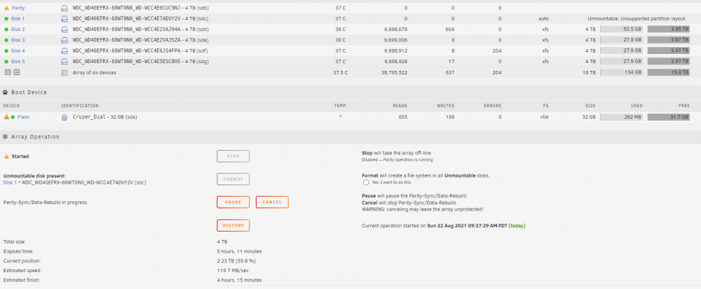The width and height of the screenshot is (701, 289).
Task: Click the green status dot for Disk 4
Action: point(6,51)
